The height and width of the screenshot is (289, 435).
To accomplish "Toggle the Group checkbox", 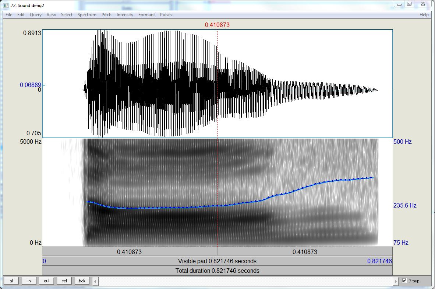I will click(404, 281).
